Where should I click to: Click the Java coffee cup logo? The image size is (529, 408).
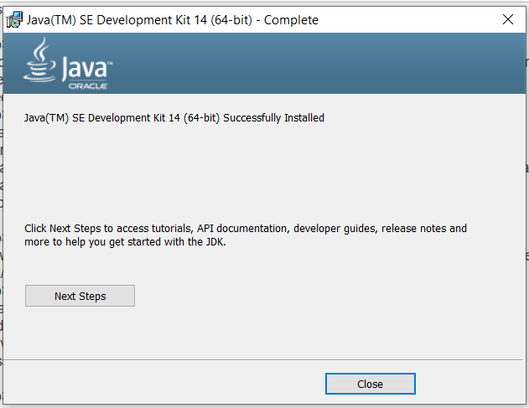[x=39, y=60]
